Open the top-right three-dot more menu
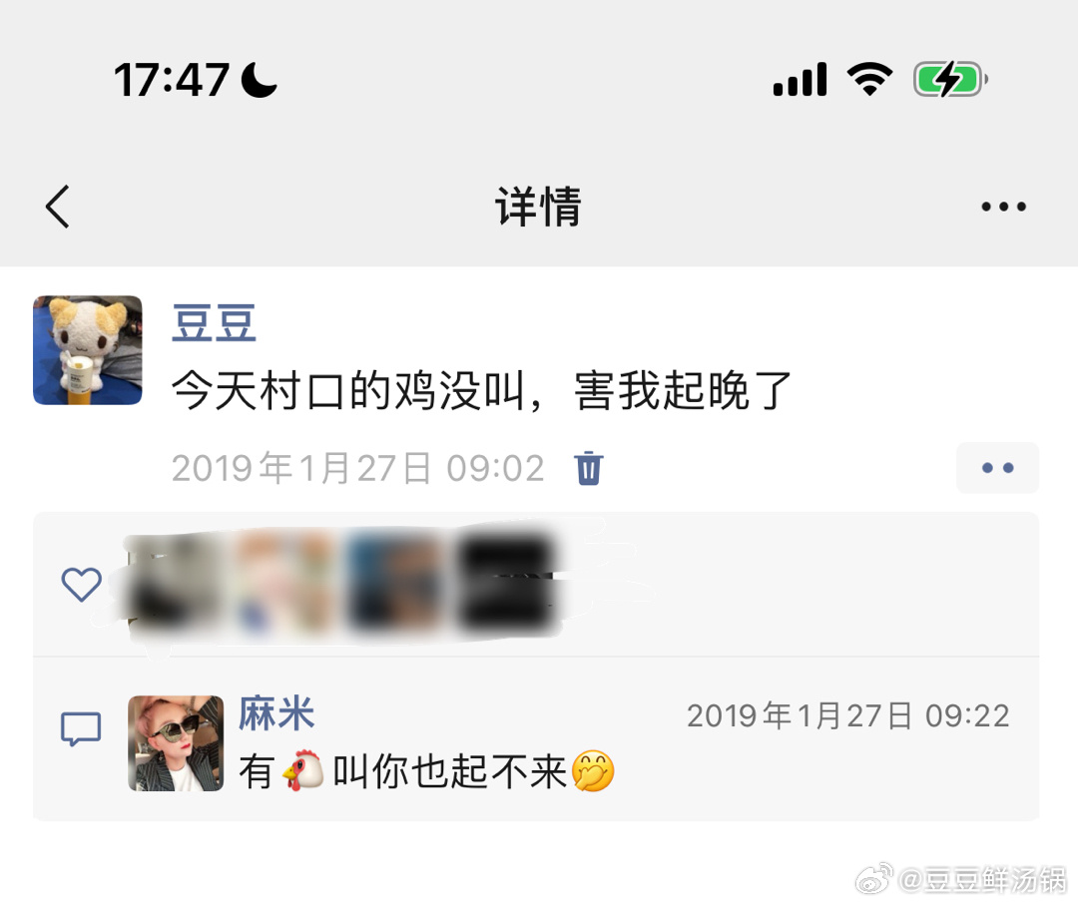 tap(1003, 207)
